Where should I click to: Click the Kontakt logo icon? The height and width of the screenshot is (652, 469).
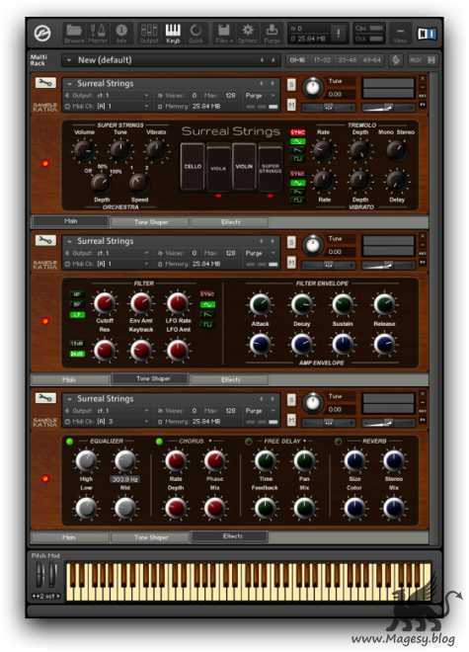click(42, 34)
